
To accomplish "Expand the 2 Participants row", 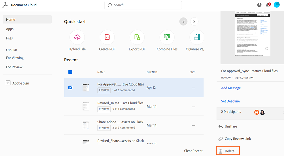I will coord(250,113).
